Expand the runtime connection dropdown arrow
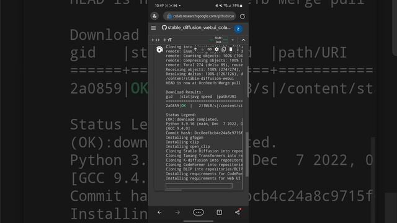 pyautogui.click(x=233, y=40)
